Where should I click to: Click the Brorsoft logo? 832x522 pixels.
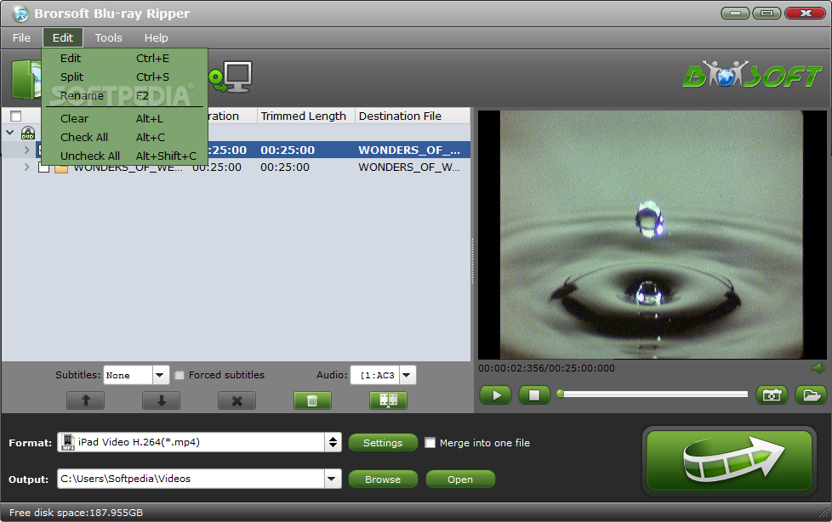coord(752,75)
